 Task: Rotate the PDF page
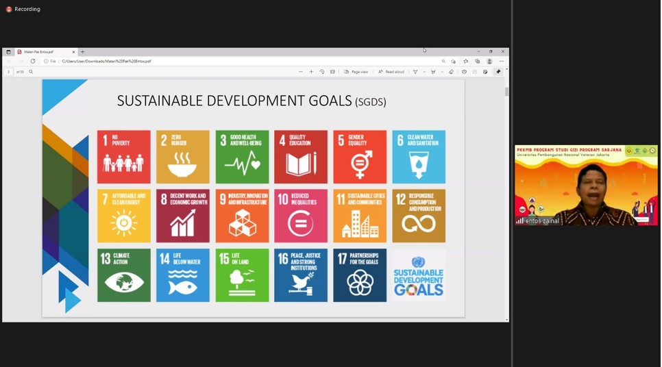[322, 72]
